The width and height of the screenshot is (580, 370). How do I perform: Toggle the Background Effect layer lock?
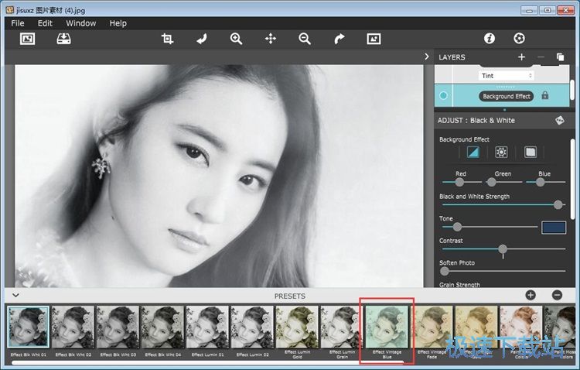click(x=545, y=96)
